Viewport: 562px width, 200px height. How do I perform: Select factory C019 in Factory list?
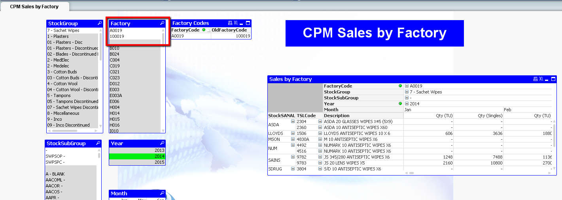(x=135, y=66)
